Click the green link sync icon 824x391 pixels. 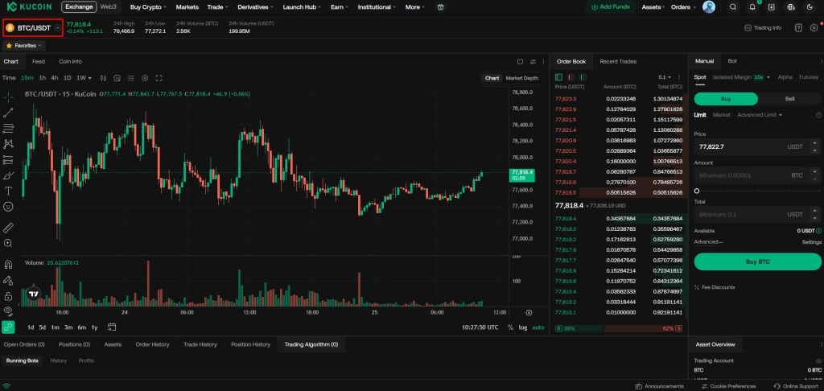8,327
